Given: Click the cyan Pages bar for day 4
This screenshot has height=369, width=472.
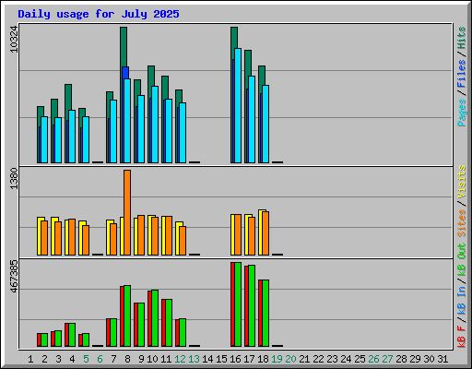Looking at the screenshot, I should 72,137.
